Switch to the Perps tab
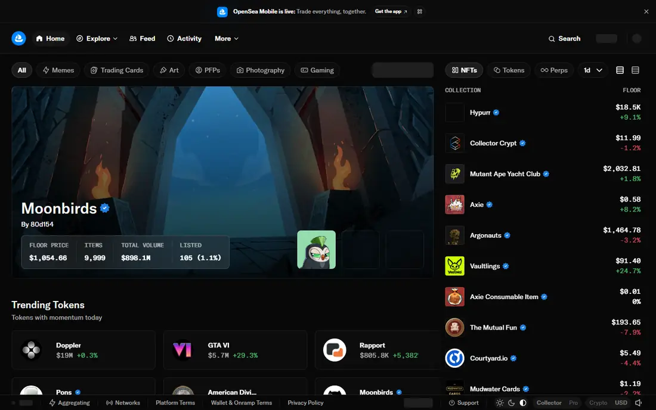 coord(555,70)
